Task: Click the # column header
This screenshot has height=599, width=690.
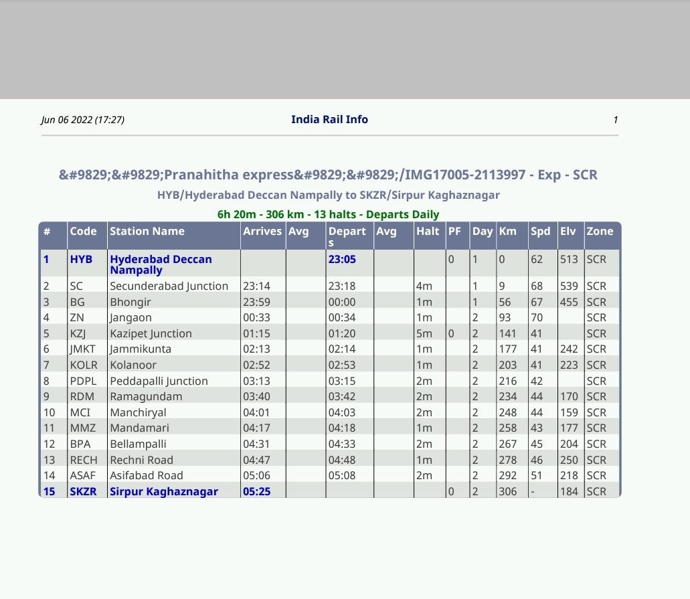Action: pyautogui.click(x=47, y=231)
